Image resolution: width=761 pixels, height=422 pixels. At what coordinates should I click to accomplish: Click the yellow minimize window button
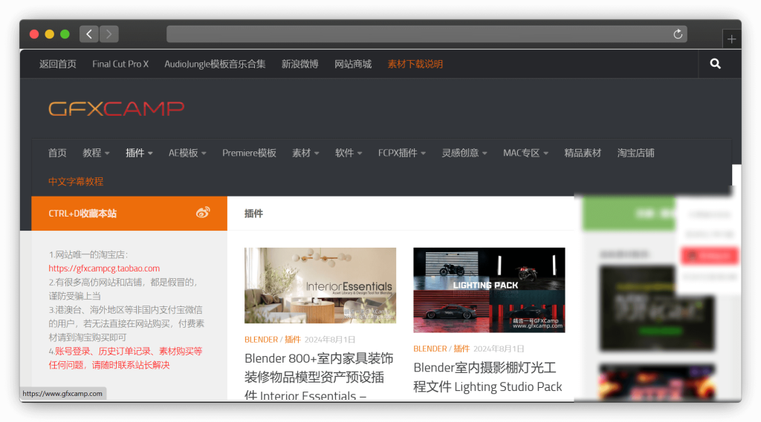[50, 34]
